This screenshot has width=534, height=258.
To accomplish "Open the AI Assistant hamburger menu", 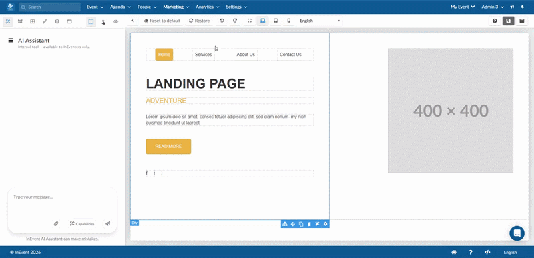I will 11,41.
